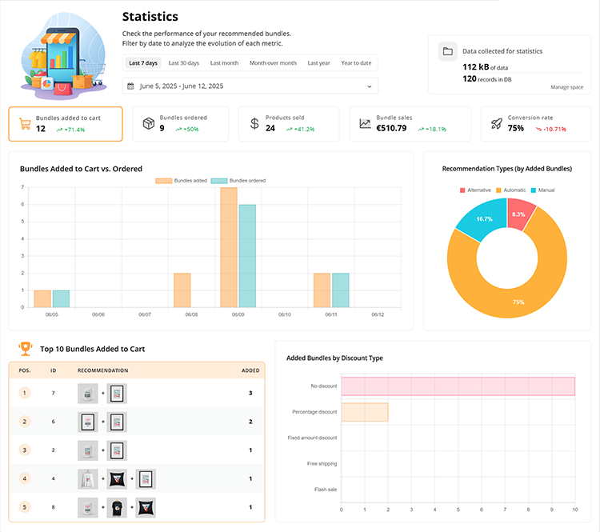
Task: Toggle the Bundles ordered legend swatch
Action: coord(219,181)
